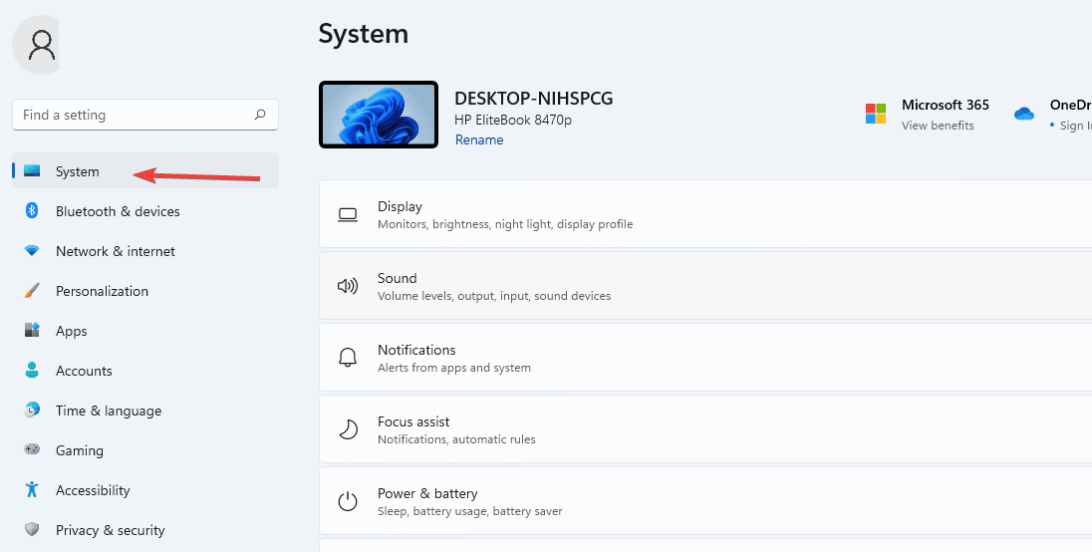This screenshot has width=1092, height=552.
Task: Click the Focus assist moon icon
Action: click(348, 429)
